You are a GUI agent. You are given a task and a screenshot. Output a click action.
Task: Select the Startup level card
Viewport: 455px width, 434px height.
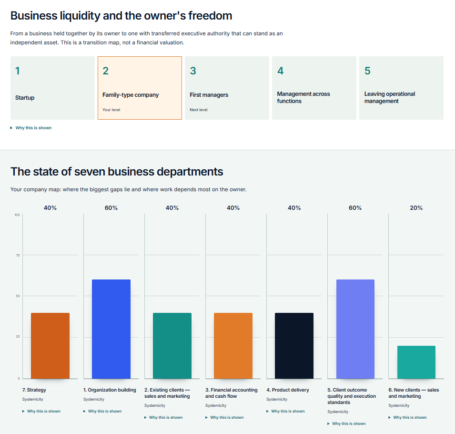[52, 88]
